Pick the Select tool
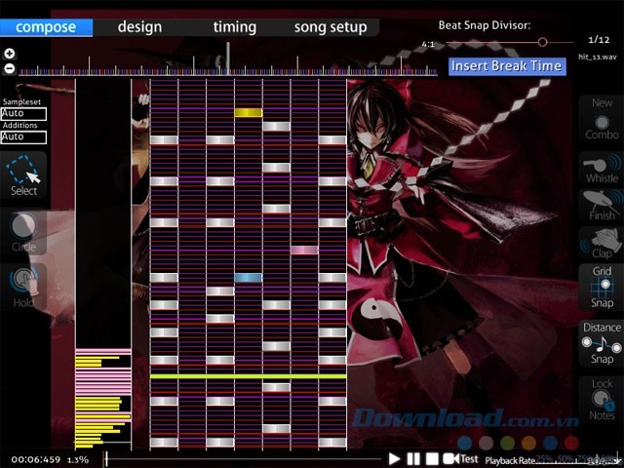 (23, 175)
